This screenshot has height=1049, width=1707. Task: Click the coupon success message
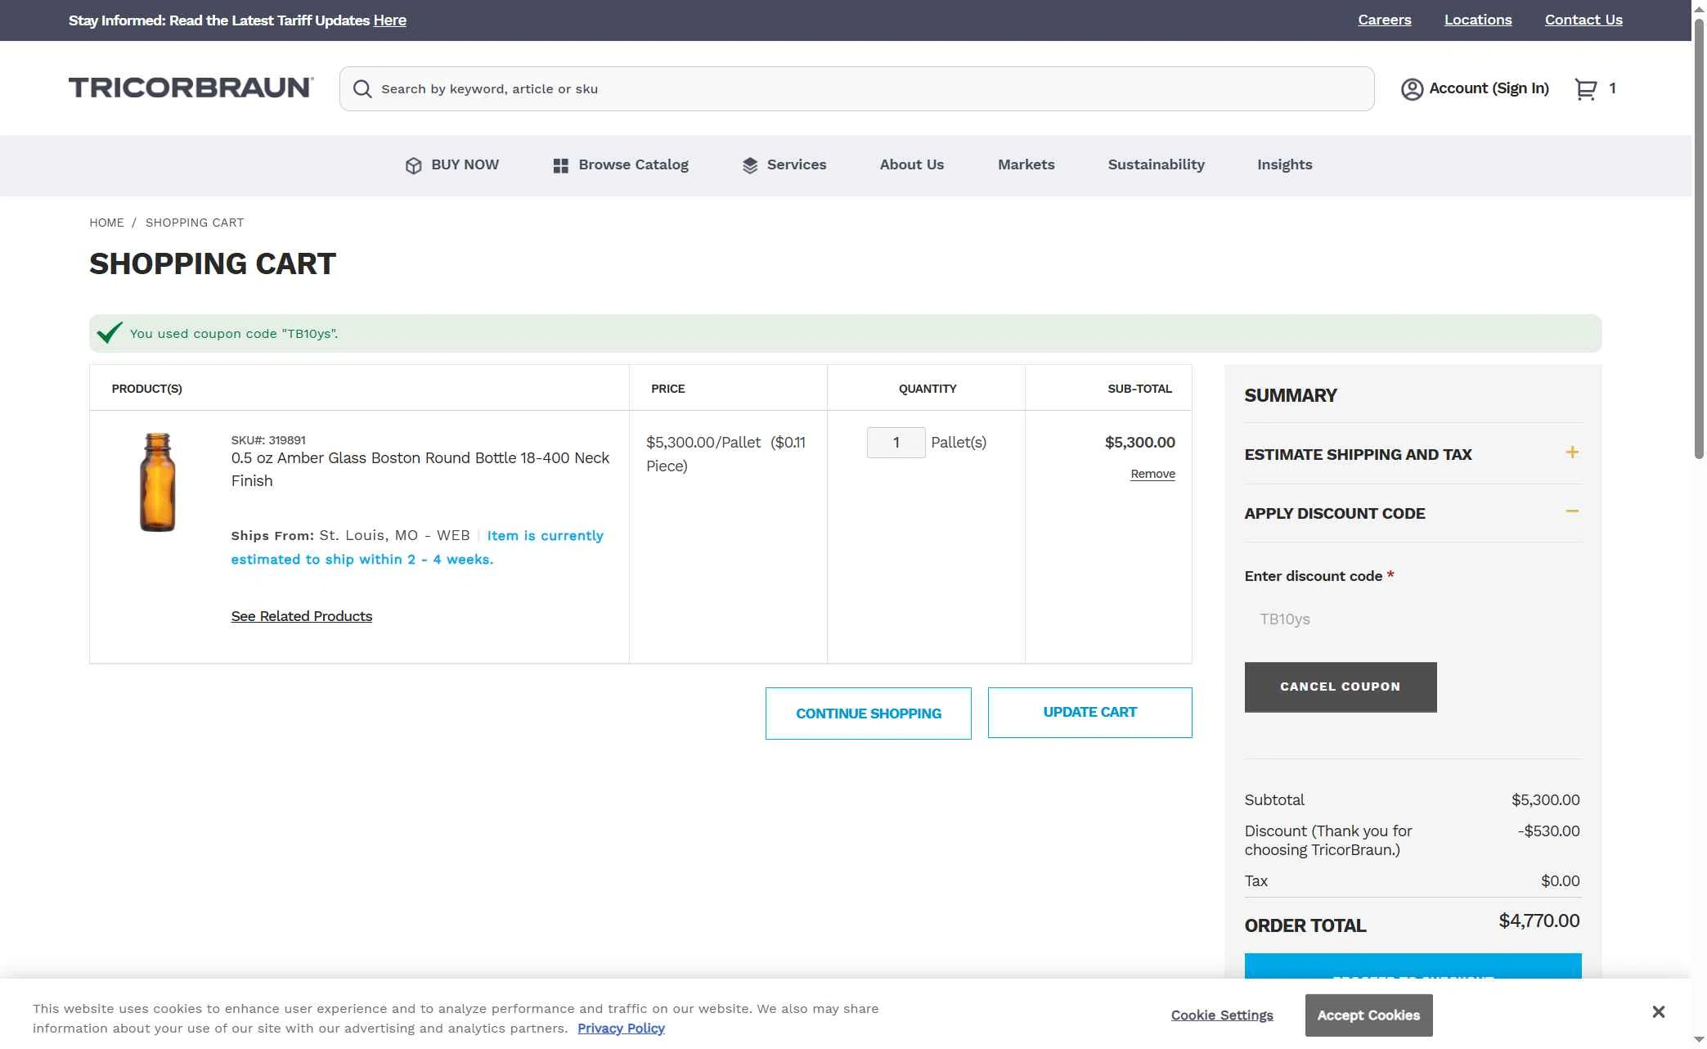234,334
